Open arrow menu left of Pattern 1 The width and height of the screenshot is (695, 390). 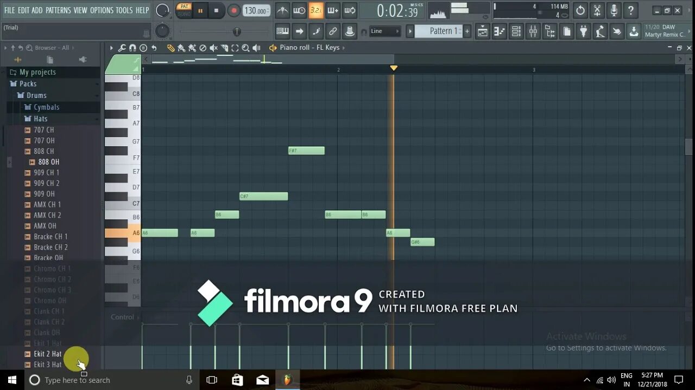[410, 31]
